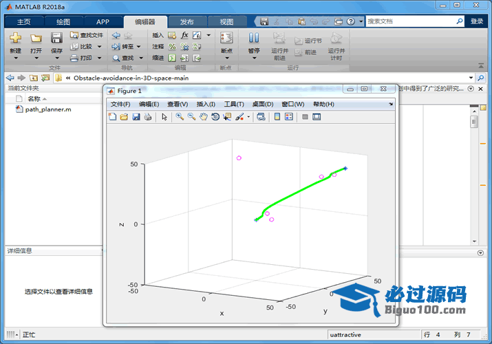Open Figure 1 查看(V) menu
The image size is (492, 344).
178,104
